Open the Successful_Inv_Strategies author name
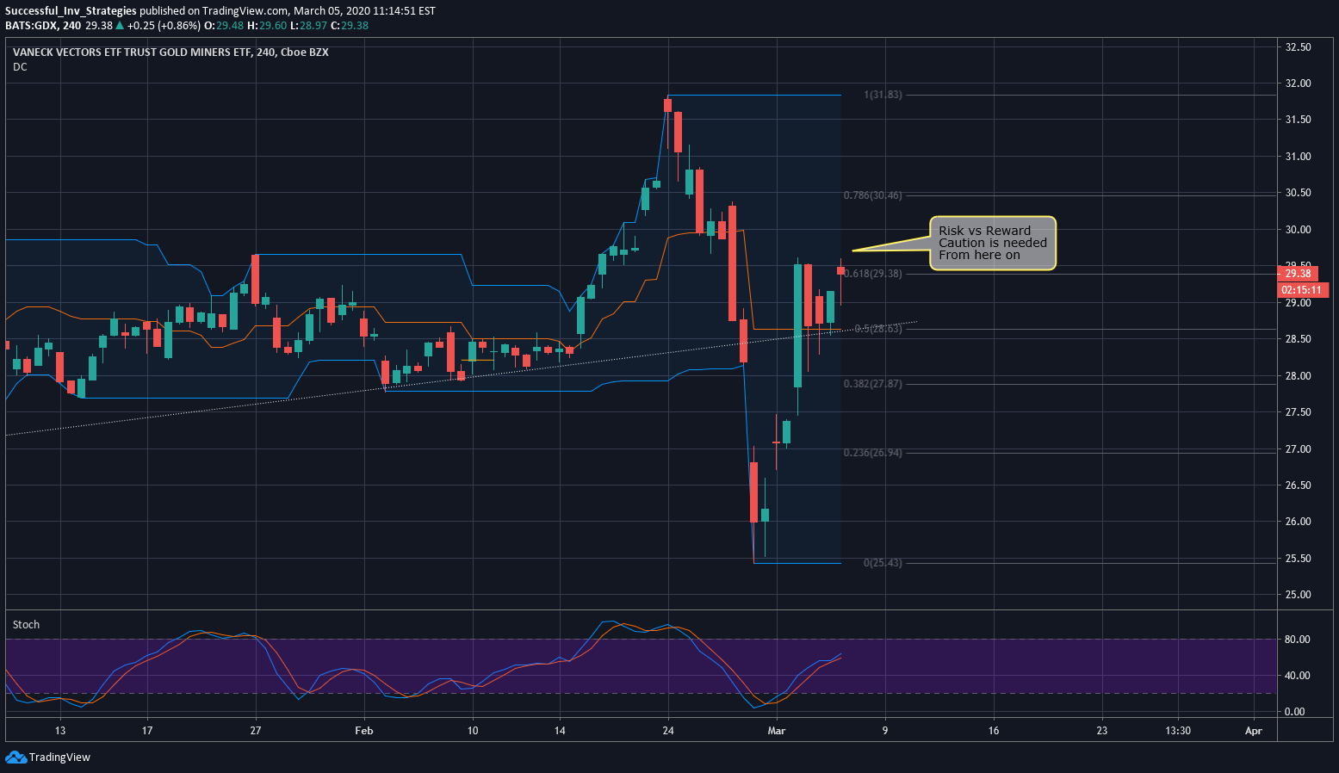The image size is (1339, 773). point(71,11)
